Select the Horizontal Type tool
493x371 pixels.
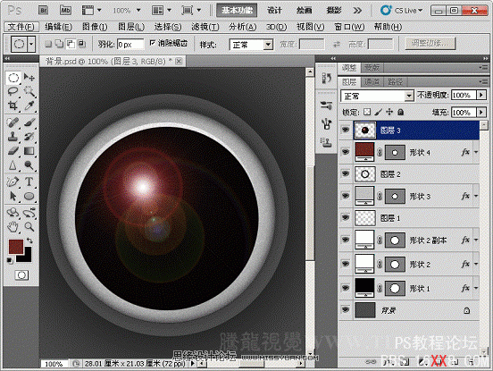pos(29,181)
